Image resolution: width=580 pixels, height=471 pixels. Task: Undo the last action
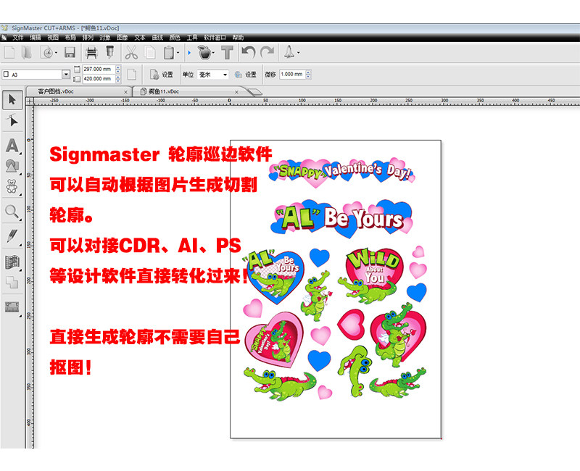tap(248, 52)
